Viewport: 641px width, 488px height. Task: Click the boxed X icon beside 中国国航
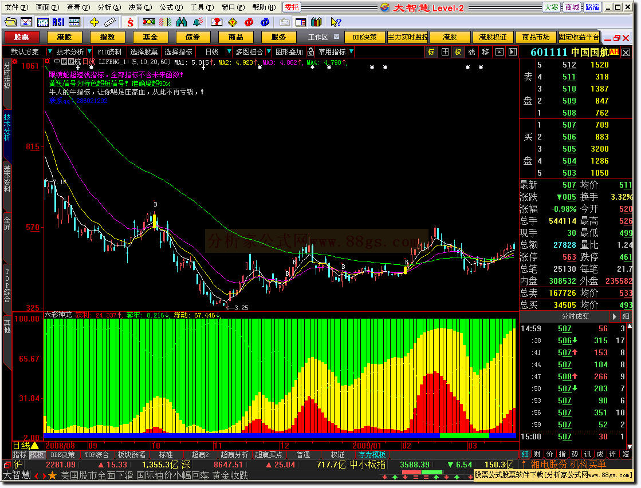pos(626,52)
